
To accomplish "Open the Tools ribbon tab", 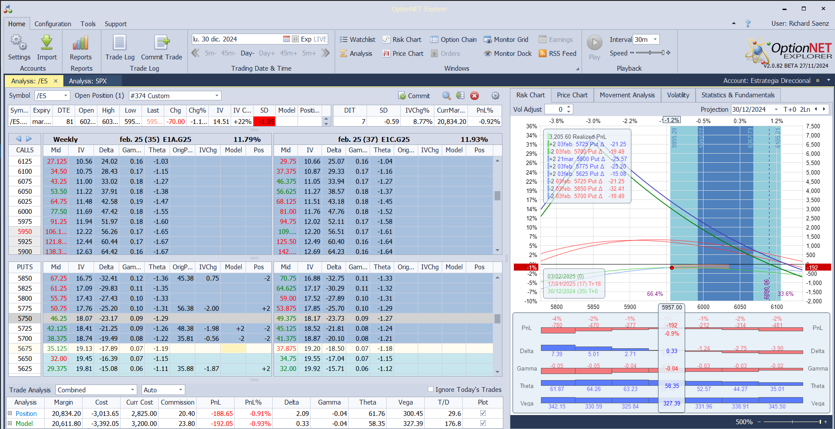I will coord(88,24).
